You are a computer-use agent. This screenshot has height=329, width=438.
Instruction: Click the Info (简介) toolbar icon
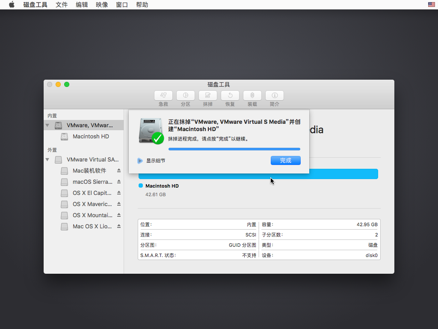275,96
